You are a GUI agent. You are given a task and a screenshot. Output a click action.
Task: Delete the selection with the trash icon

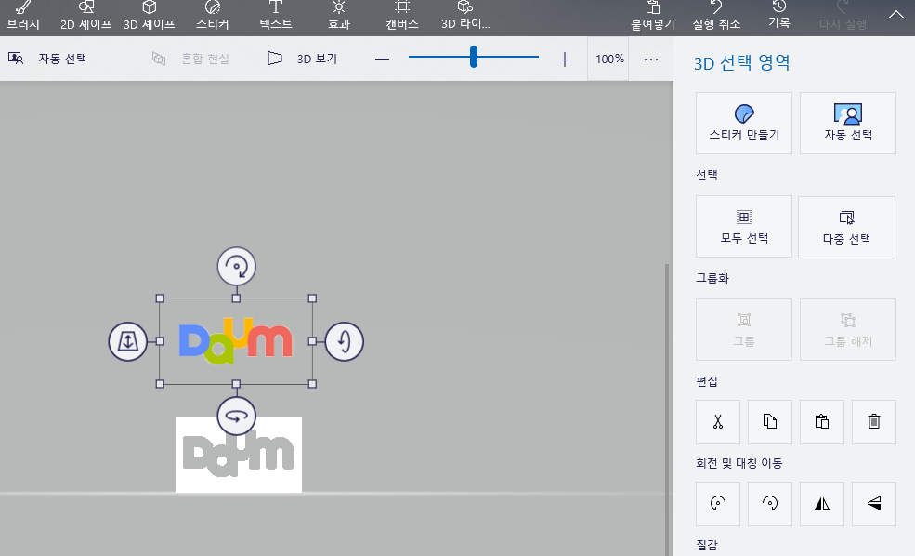873,421
